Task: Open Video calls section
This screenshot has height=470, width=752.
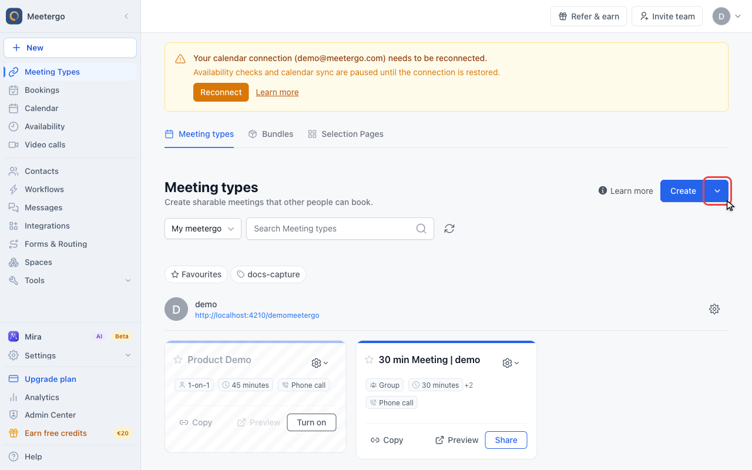Action: pyautogui.click(x=70, y=145)
